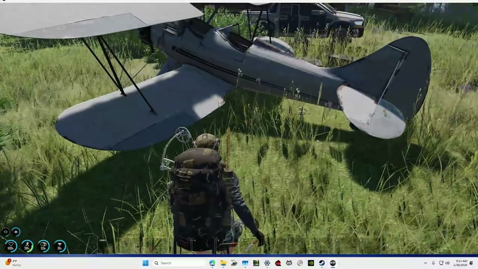Click the sound noise indicator HUD icon
Image resolution: width=478 pixels, height=269 pixels.
tap(6, 232)
